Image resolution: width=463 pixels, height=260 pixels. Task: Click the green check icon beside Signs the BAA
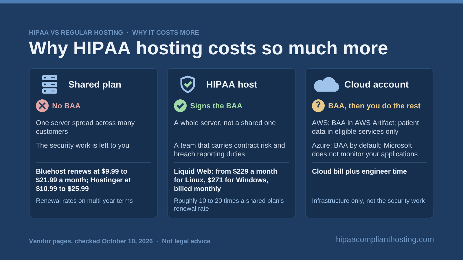180,106
